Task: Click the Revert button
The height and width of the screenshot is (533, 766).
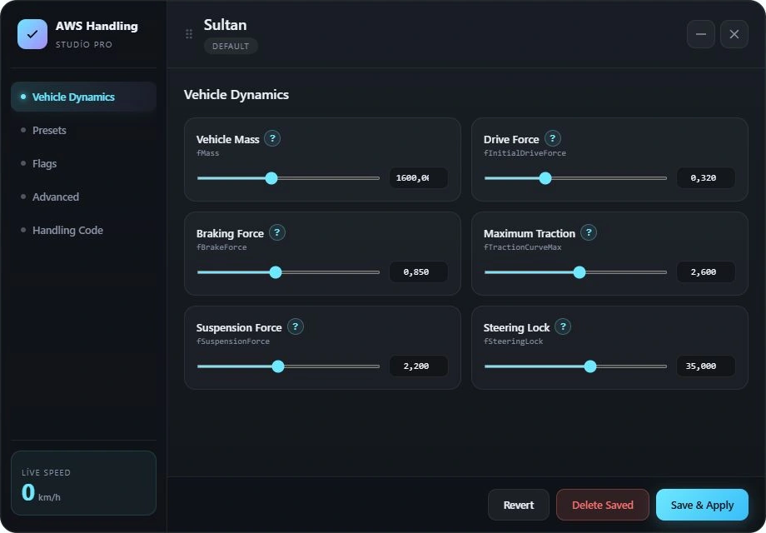Action: click(x=519, y=505)
